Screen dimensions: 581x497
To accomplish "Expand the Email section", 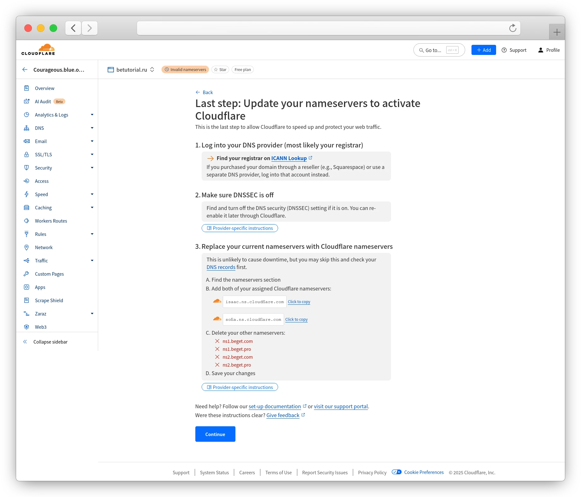I will click(92, 141).
